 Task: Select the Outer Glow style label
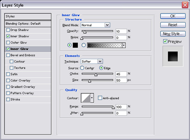coord(19,43)
